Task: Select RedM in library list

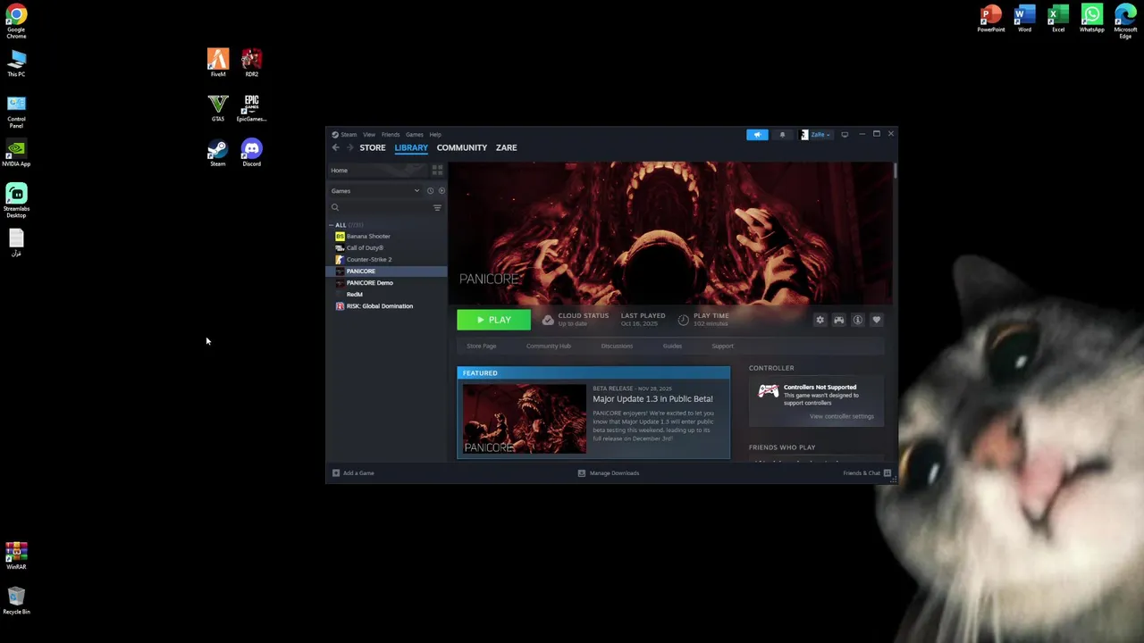Action: point(386,294)
